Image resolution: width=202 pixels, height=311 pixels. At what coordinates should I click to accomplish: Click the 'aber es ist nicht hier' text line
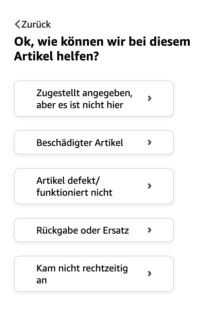pos(80,105)
